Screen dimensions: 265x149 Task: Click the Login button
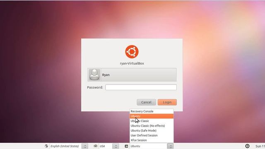point(167,102)
